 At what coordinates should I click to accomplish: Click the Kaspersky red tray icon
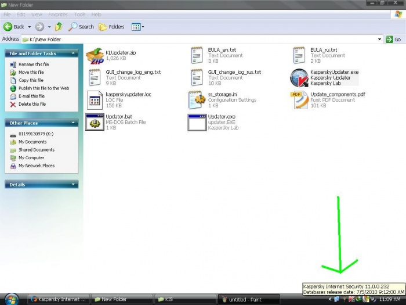(351, 299)
